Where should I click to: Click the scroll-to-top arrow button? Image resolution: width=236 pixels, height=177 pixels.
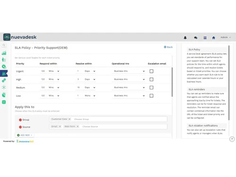click(232, 139)
